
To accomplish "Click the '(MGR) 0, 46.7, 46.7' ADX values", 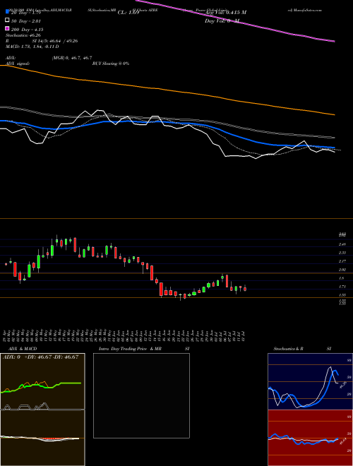I will coord(72,58).
